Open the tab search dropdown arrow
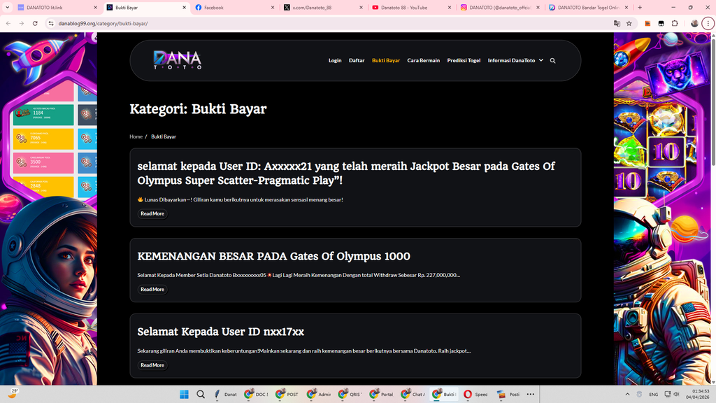Viewport: 716px width, 403px height. tap(7, 7)
